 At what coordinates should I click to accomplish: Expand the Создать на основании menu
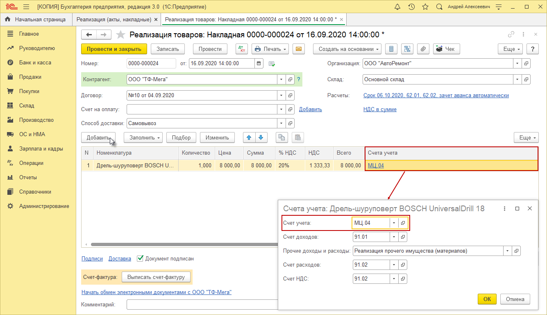coord(347,49)
